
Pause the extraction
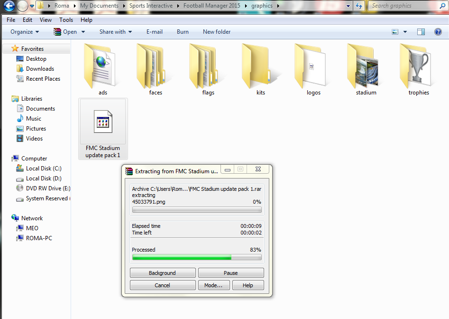coord(231,273)
